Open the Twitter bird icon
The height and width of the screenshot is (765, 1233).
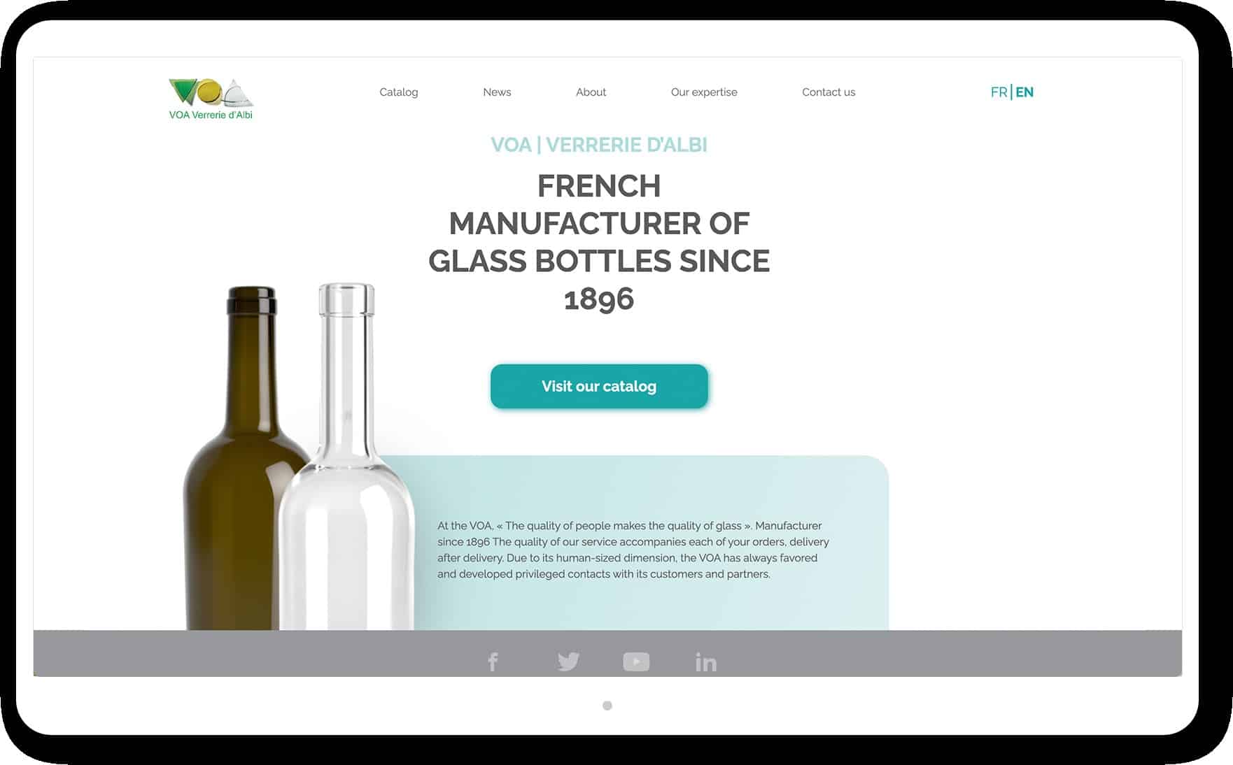[x=568, y=662]
